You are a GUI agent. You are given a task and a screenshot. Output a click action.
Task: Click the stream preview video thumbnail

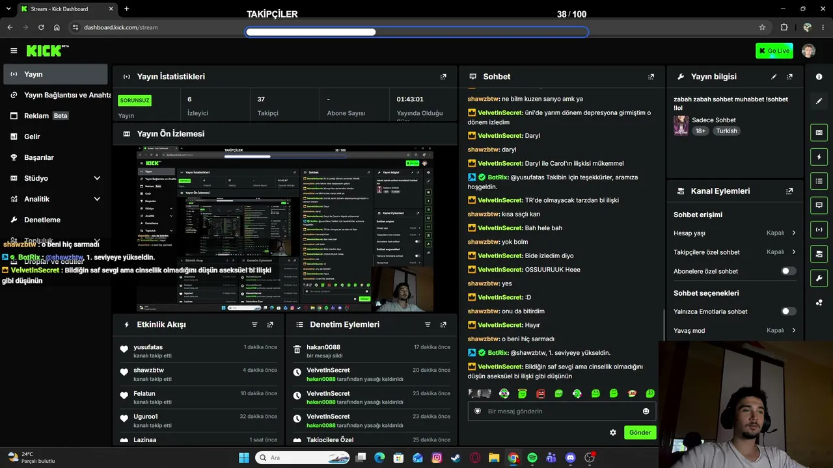pos(285,229)
